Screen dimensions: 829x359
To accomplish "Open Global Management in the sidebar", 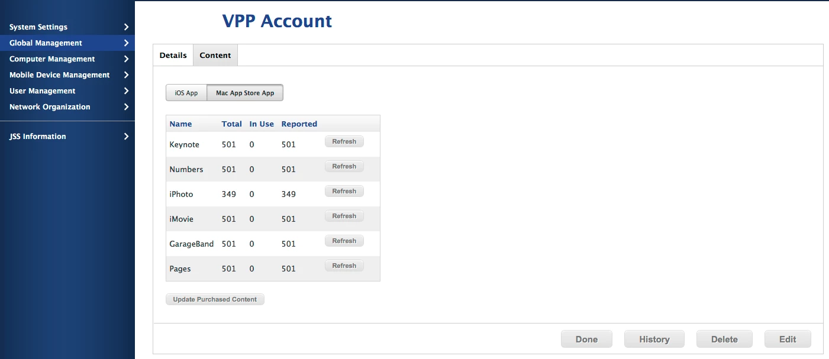I will [x=67, y=43].
